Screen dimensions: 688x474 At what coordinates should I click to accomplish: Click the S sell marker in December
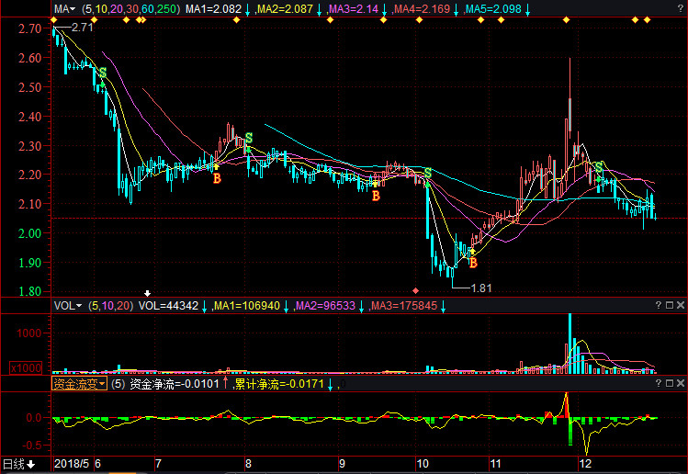click(x=599, y=167)
